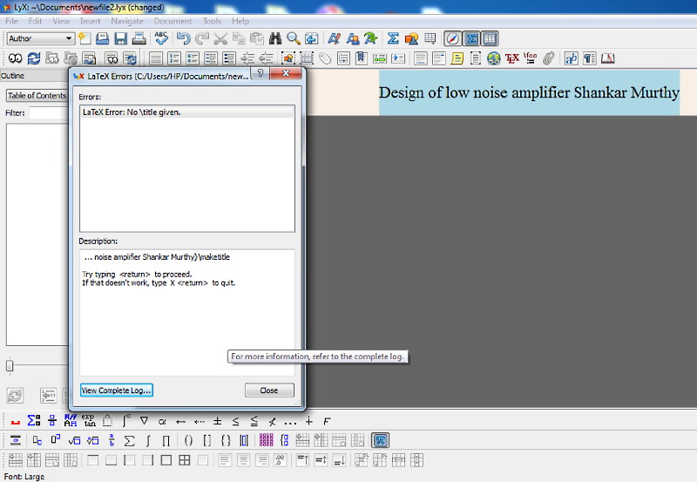The width and height of the screenshot is (697, 482).
Task: Insert an integral symbol
Action: tap(148, 441)
